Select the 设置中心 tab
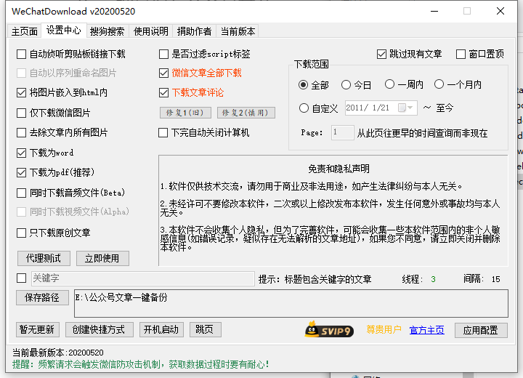The image size is (523, 378). click(x=63, y=31)
